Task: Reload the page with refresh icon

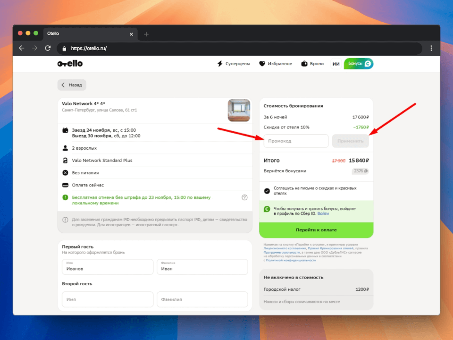Action: (x=48, y=48)
